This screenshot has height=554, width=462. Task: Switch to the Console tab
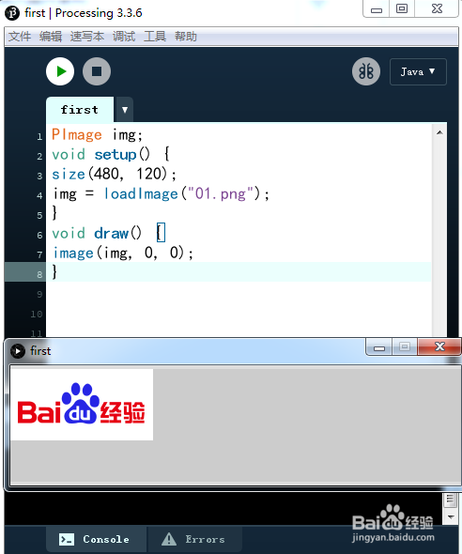tap(96, 539)
